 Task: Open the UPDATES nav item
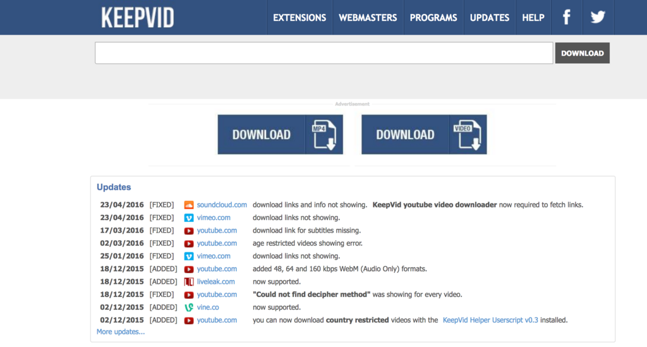490,18
